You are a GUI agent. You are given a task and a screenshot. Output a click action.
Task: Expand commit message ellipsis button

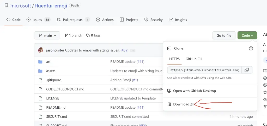click(x=133, y=51)
